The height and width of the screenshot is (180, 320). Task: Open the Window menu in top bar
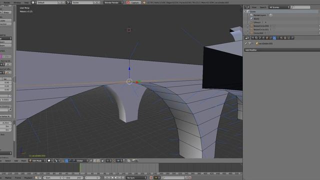coord(17,2)
